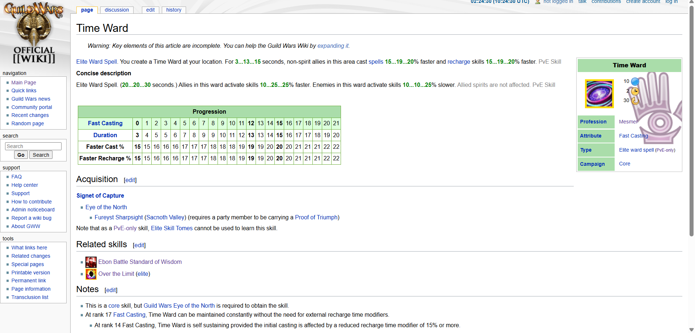The height and width of the screenshot is (333, 695).
Task: Click the blue energy cost icon
Action: pos(635,81)
